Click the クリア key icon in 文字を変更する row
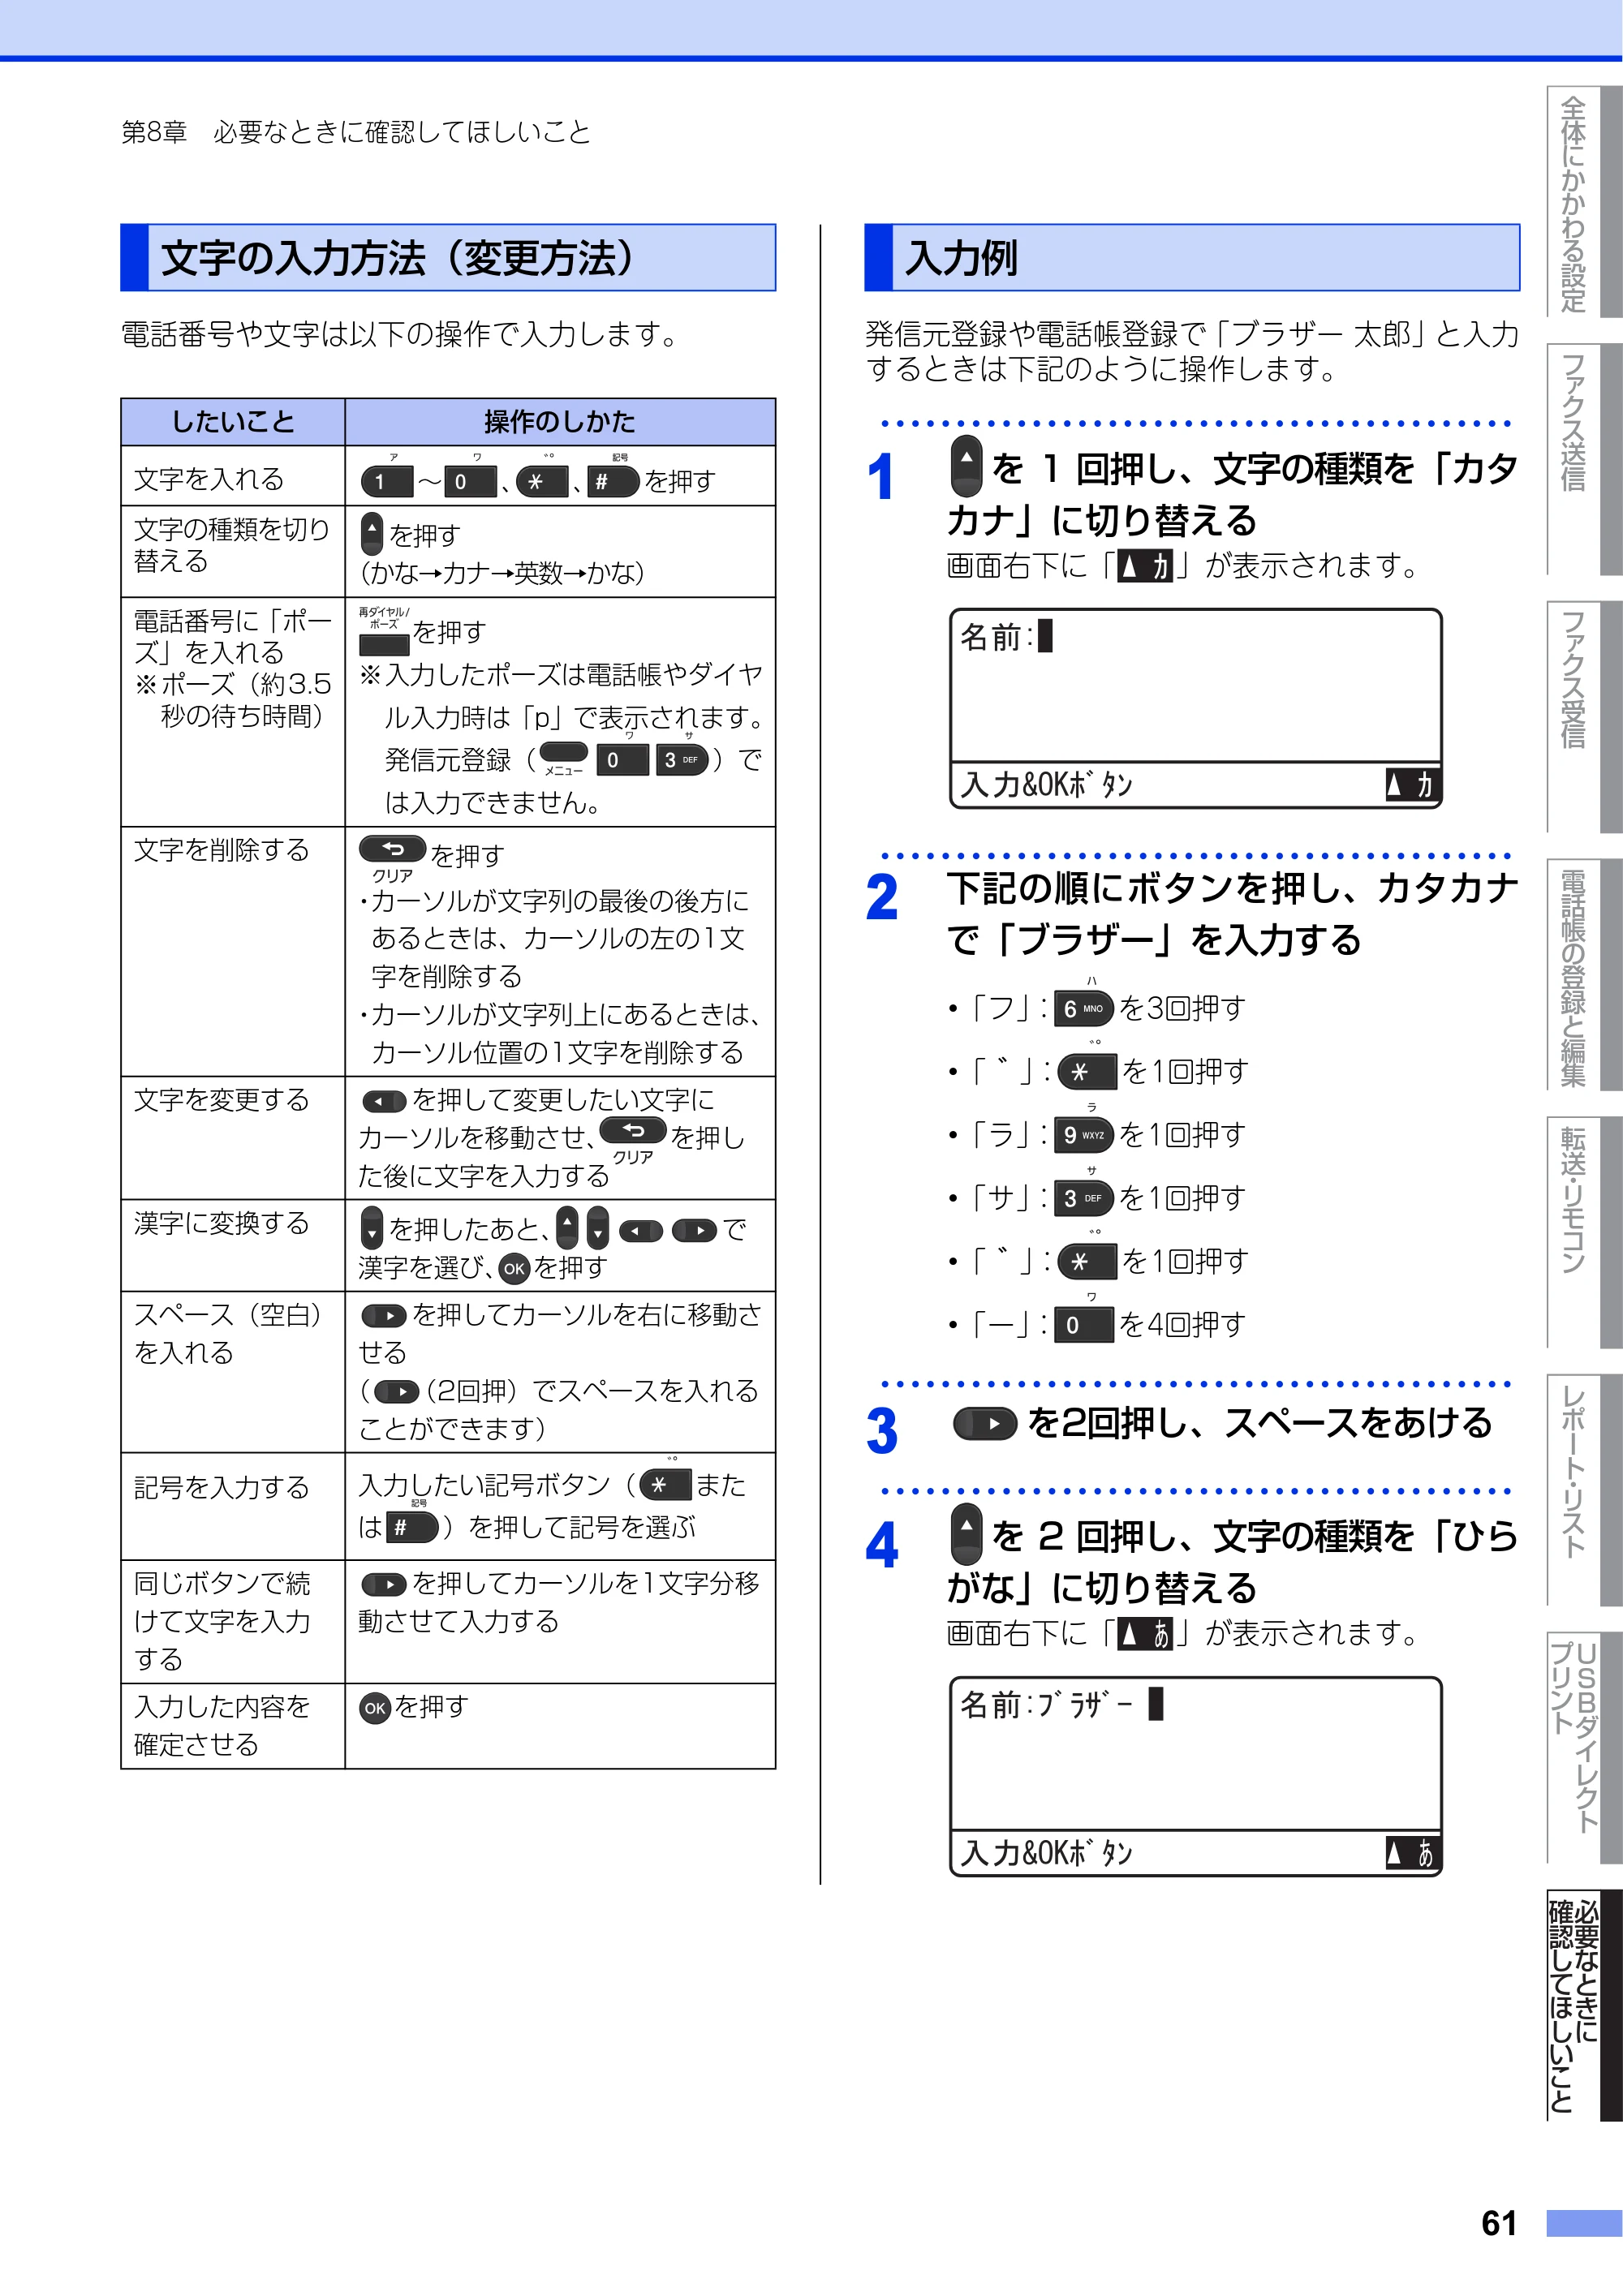 tap(633, 1131)
